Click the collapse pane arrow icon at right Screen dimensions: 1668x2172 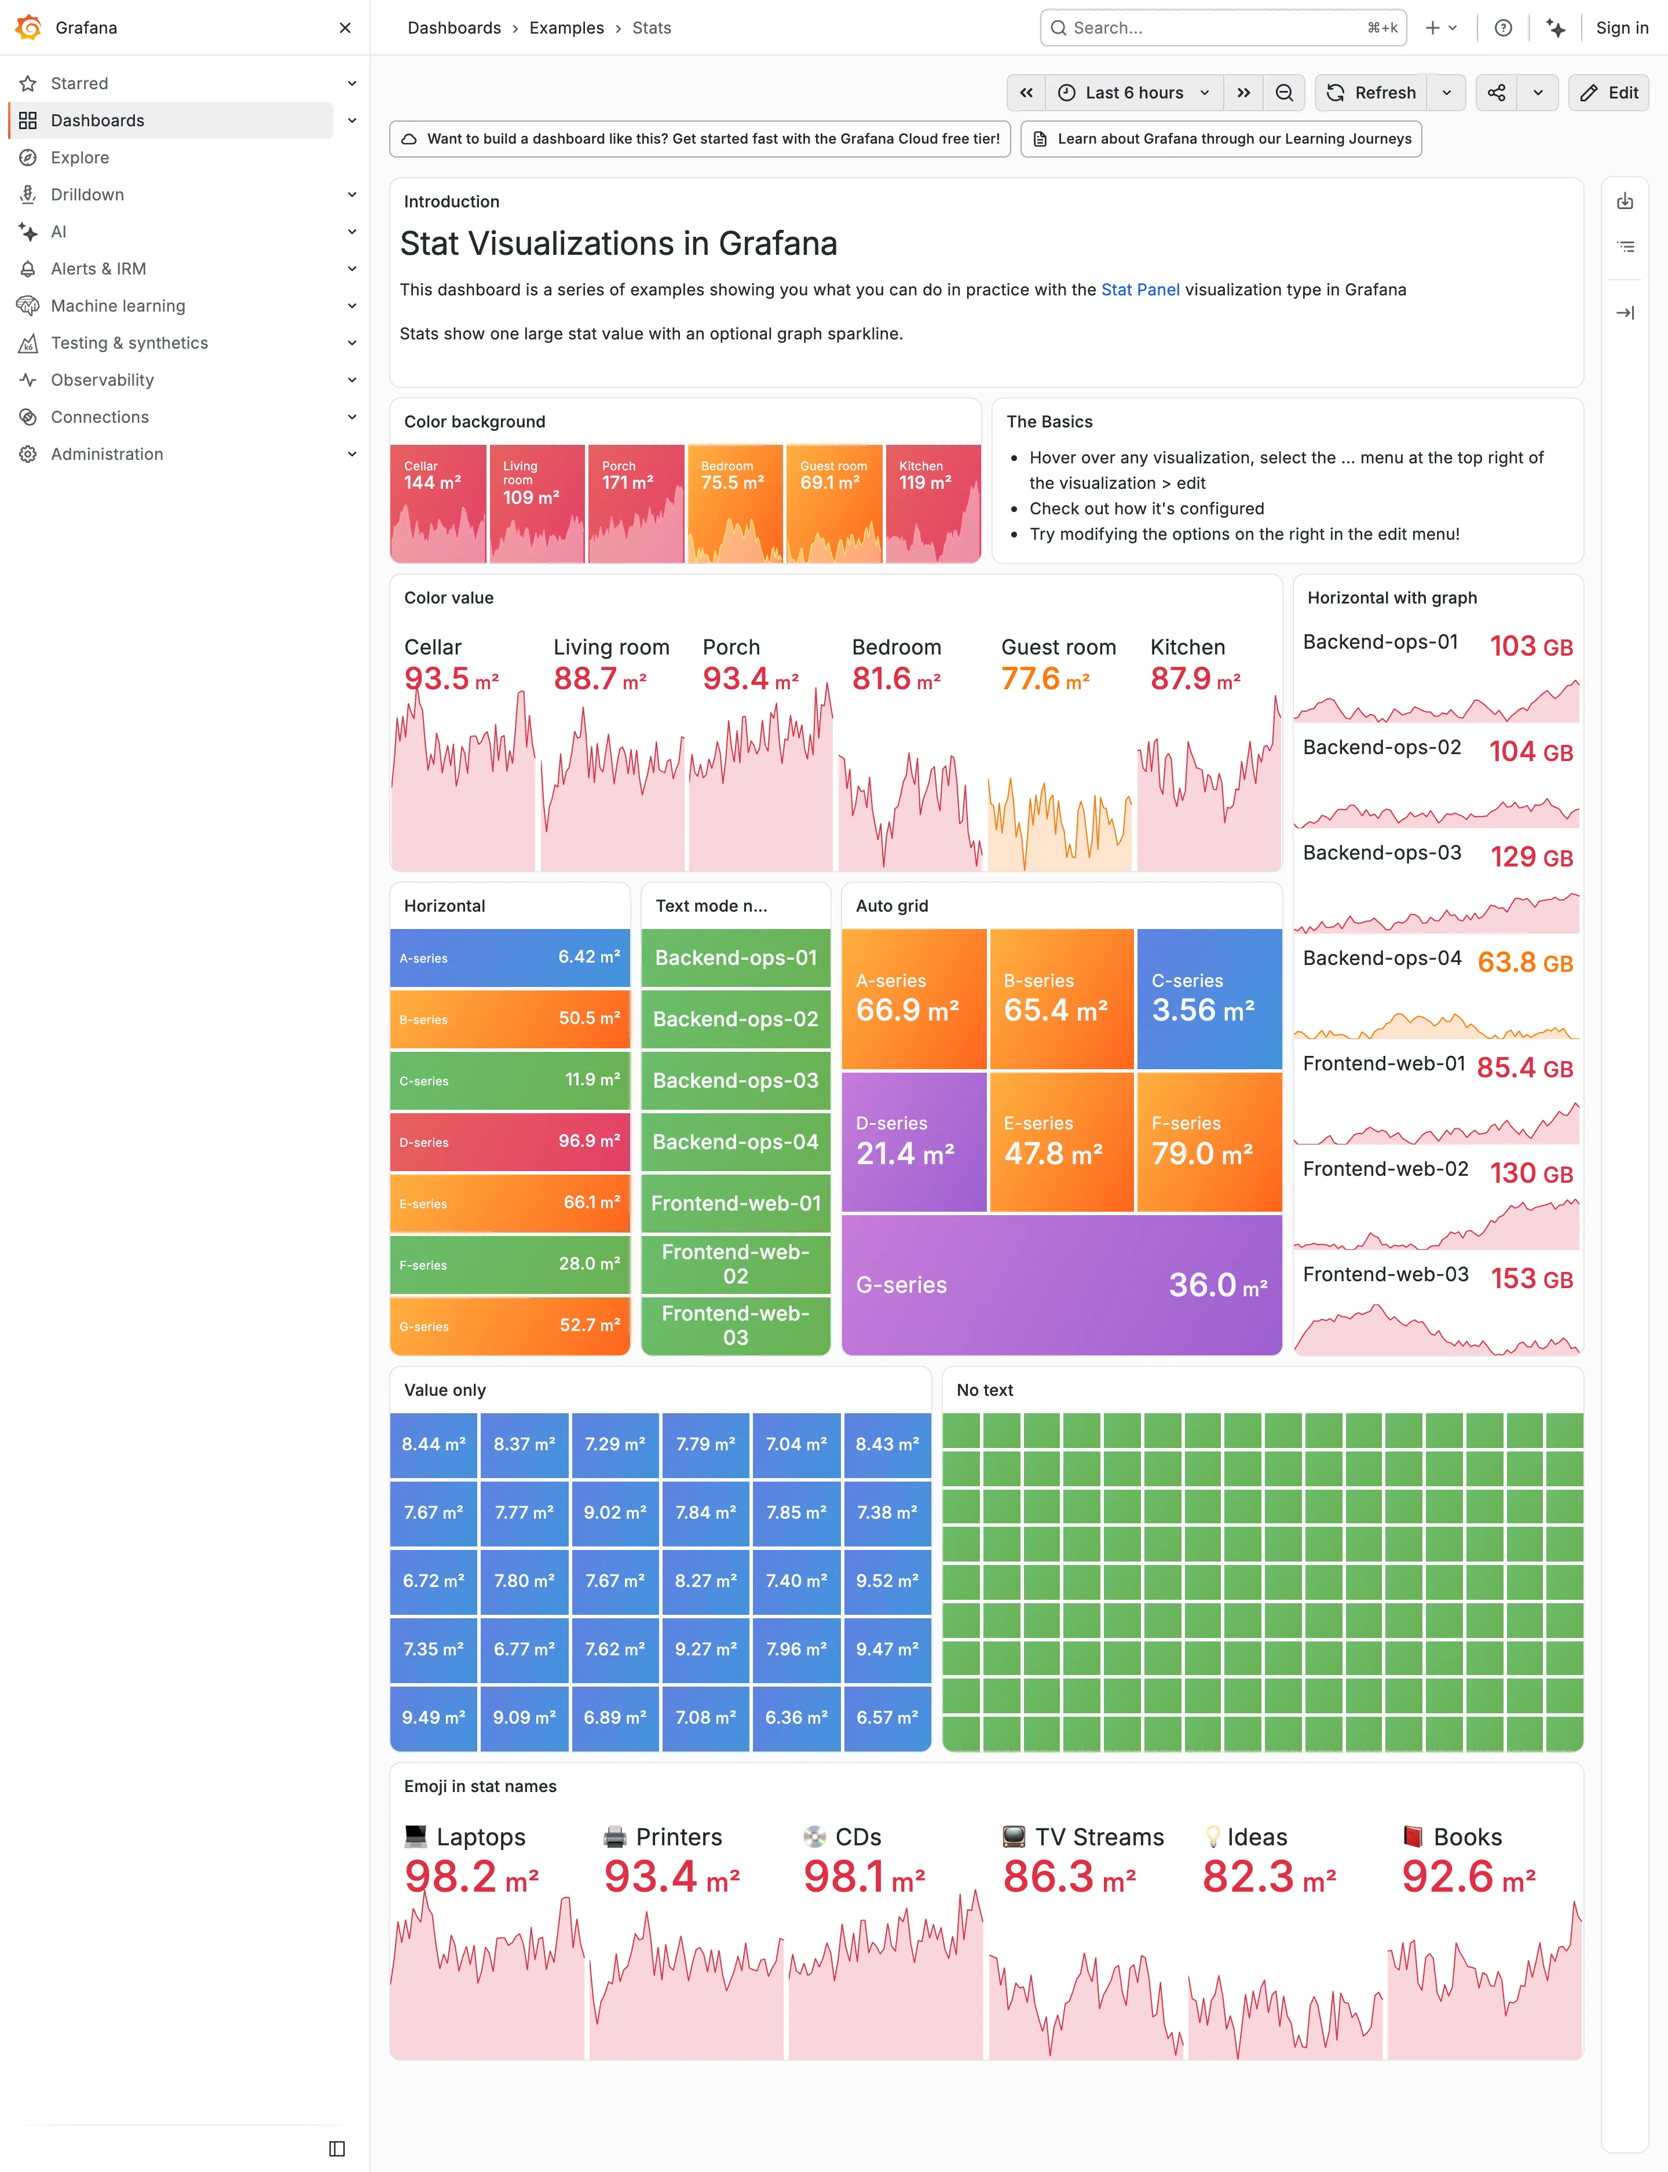(1625, 313)
